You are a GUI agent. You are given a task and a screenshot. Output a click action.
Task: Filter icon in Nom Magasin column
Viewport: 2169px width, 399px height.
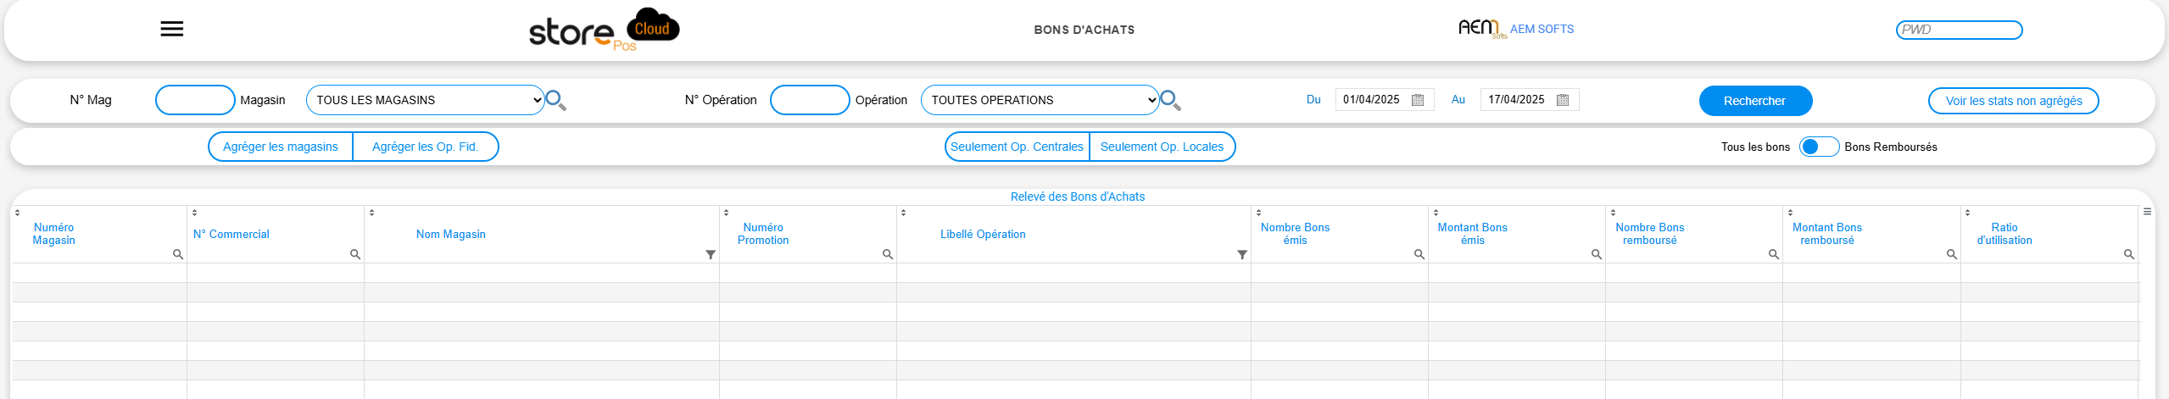(x=711, y=255)
